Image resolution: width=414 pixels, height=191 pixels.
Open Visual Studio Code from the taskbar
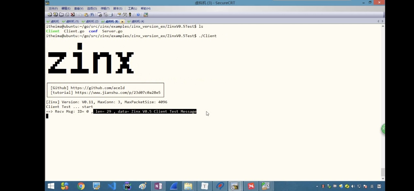coord(112,186)
